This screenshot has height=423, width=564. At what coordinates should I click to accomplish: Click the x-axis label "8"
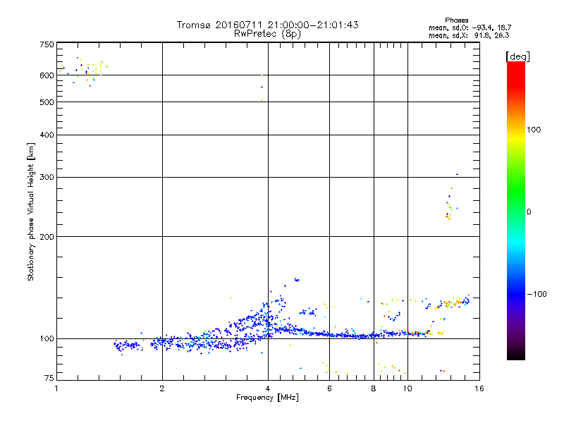[x=374, y=388]
